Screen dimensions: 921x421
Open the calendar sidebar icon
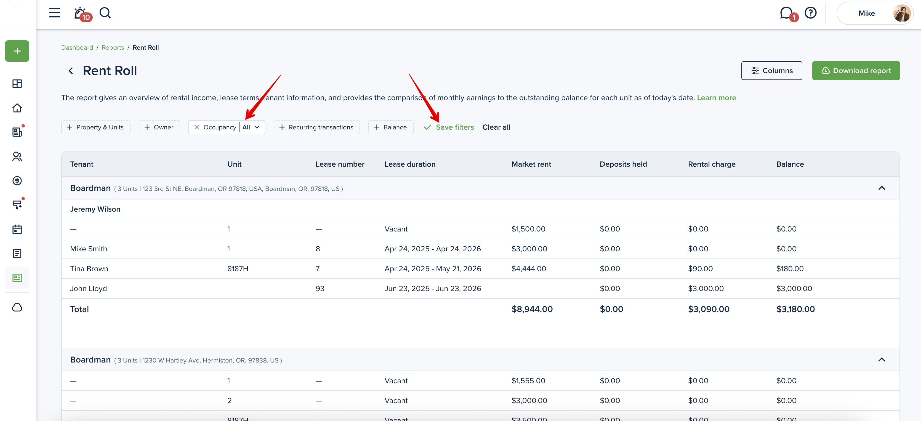[17, 230]
